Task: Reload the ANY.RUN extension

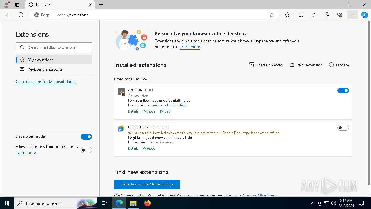Action: pos(165,111)
